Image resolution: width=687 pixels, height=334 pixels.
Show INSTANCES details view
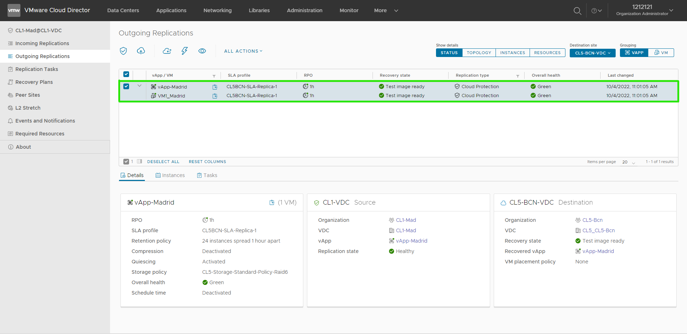(x=513, y=53)
